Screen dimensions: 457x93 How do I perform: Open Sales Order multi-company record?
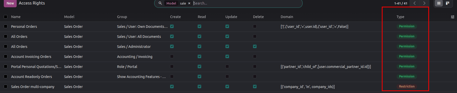point(33,87)
